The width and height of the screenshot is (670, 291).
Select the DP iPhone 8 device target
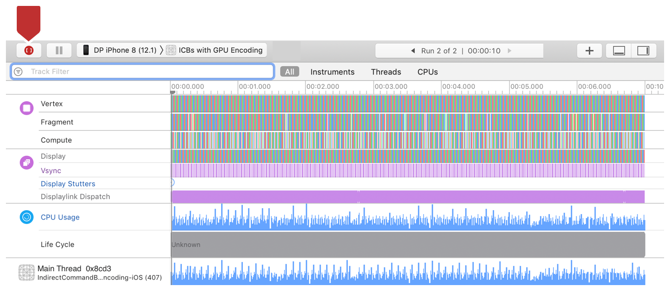point(119,50)
